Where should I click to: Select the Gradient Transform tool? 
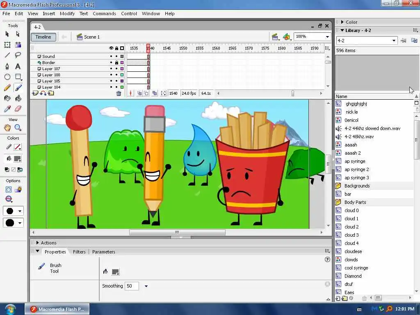(x=18, y=45)
